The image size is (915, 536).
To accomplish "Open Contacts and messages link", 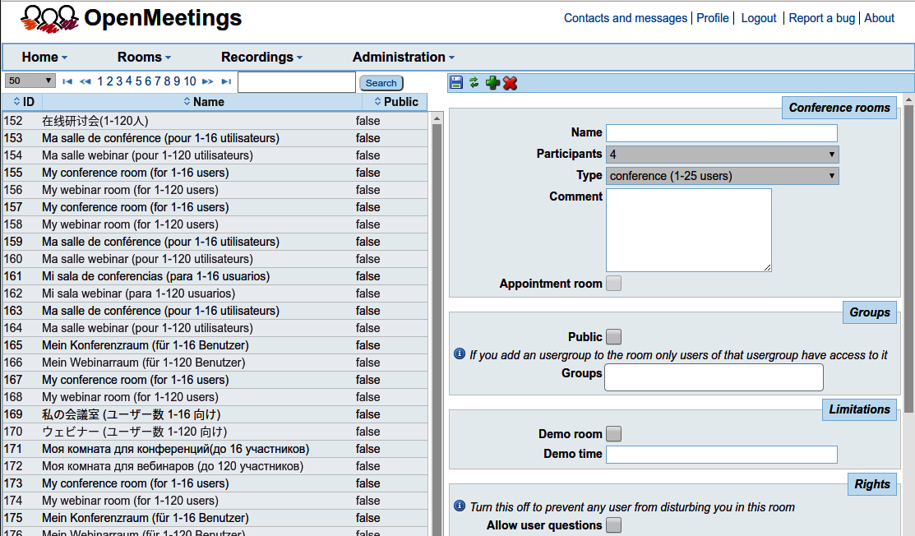I will 625,18.
